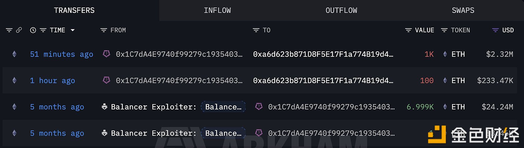The image size is (524, 148).
Task: Click Balancer Exploiter icon in third row
Action: click(105, 107)
